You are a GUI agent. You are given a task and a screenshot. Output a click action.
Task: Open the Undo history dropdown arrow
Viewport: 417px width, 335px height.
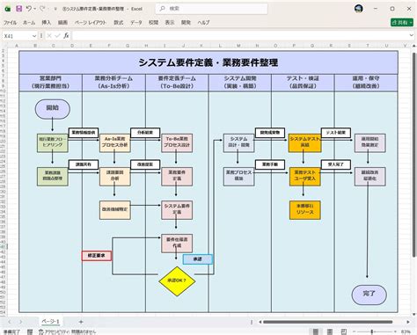[35, 9]
